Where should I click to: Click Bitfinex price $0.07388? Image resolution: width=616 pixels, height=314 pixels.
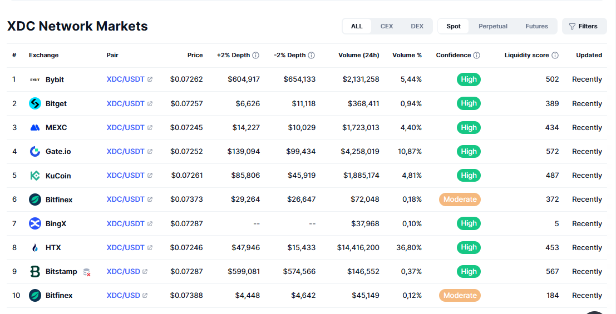pos(186,296)
